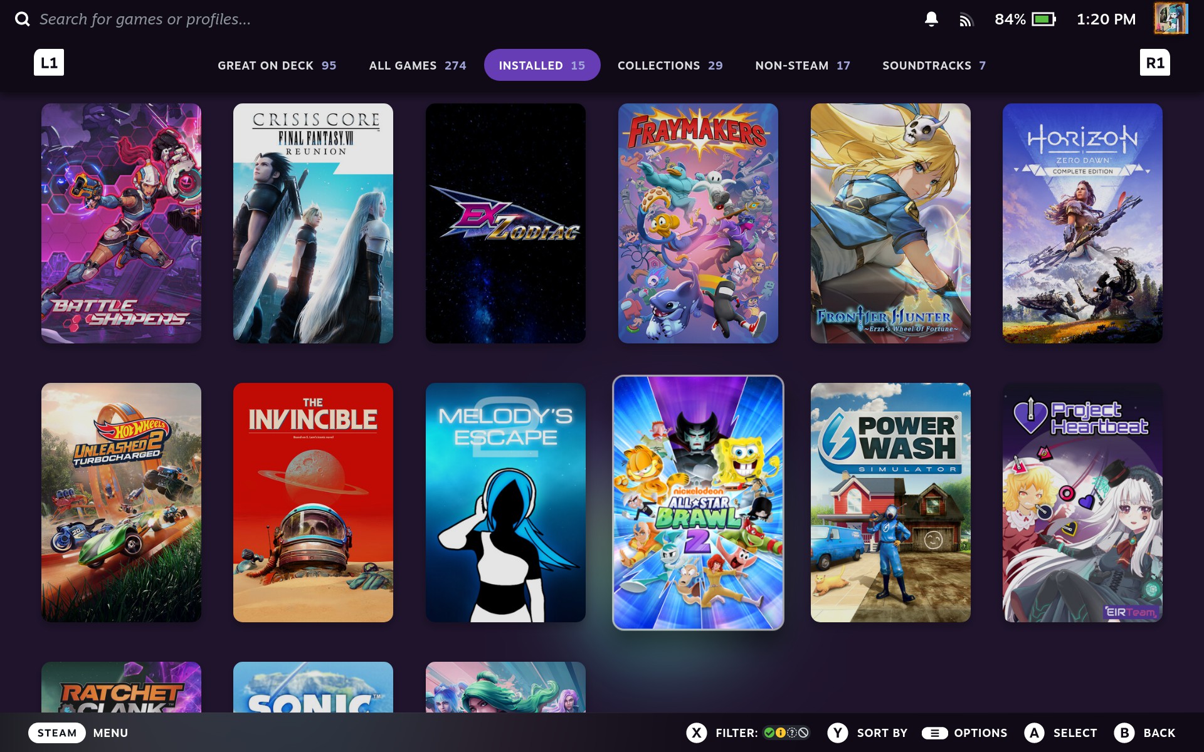1204x752 pixels.
Task: Select the Installed tab
Action: [542, 65]
